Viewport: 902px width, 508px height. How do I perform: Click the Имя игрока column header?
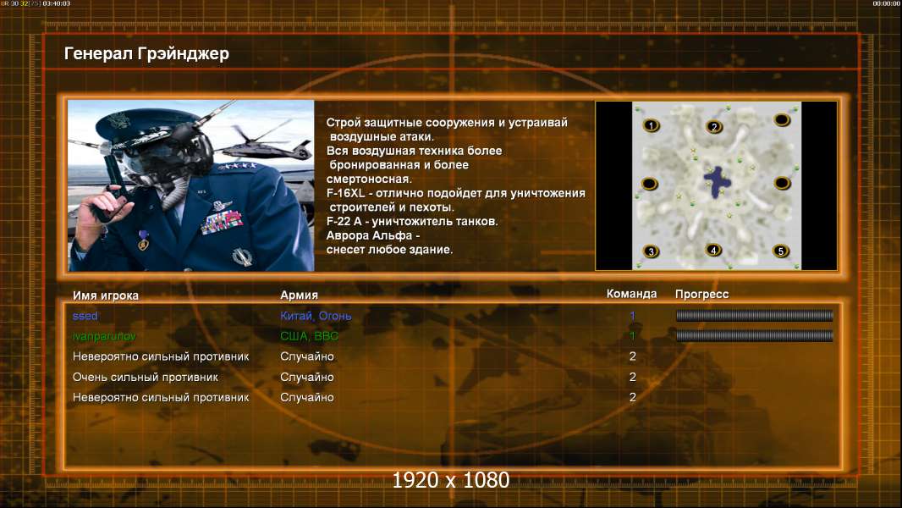tap(105, 295)
